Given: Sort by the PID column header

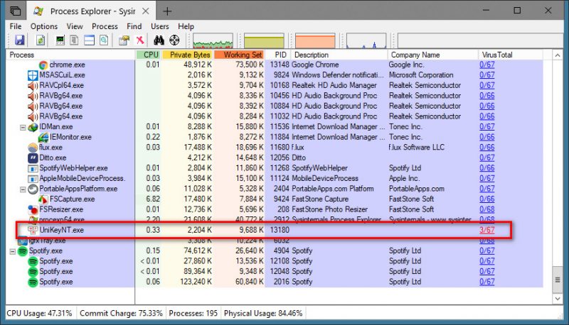Looking at the screenshot, I should point(277,55).
